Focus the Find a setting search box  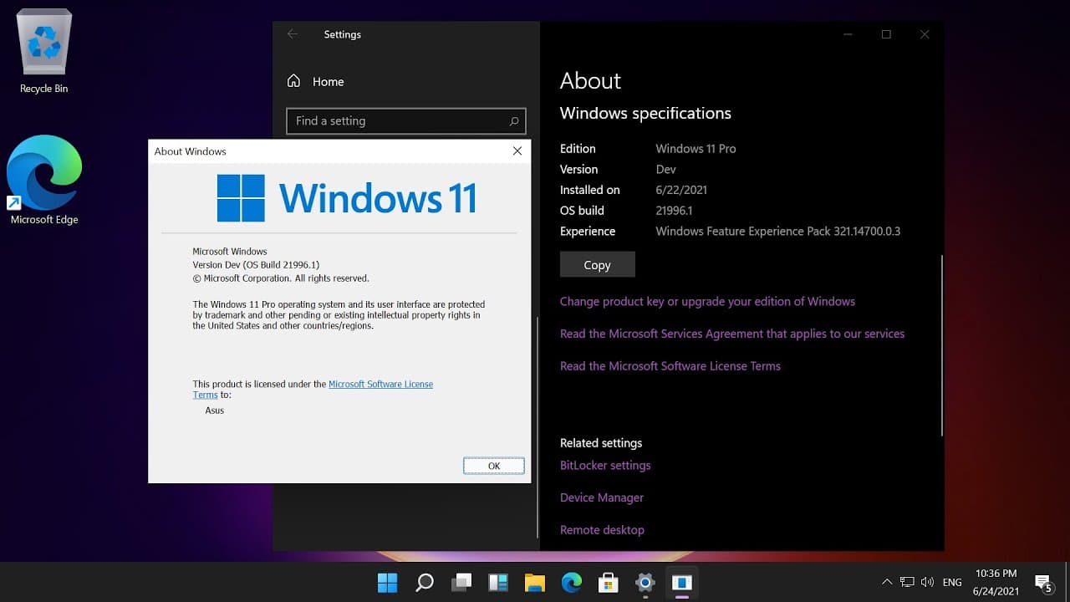(406, 121)
